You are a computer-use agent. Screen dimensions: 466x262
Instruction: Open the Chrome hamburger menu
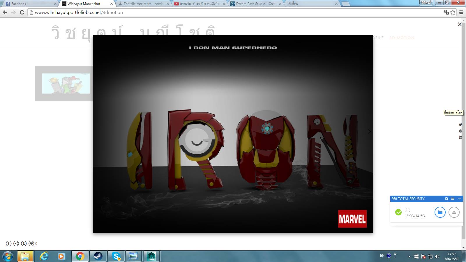click(461, 12)
